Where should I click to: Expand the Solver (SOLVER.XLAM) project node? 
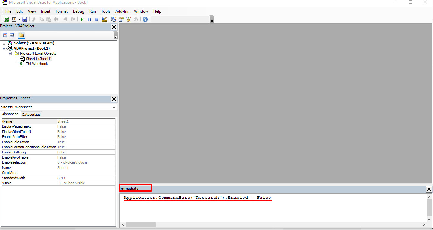pos(4,43)
